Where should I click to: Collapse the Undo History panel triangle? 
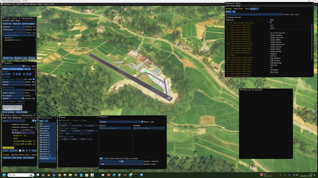click(x=40, y=118)
